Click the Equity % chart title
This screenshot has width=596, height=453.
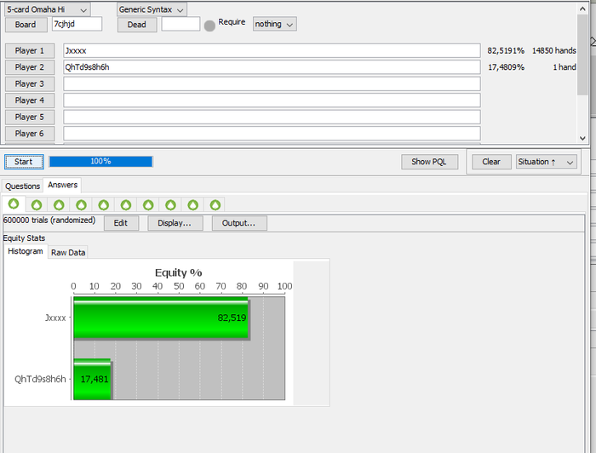(x=178, y=272)
